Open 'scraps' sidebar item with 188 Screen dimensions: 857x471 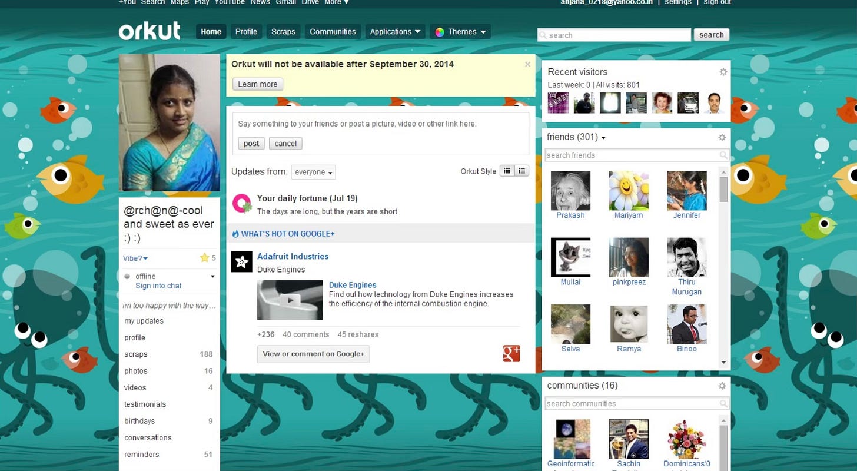(170, 354)
